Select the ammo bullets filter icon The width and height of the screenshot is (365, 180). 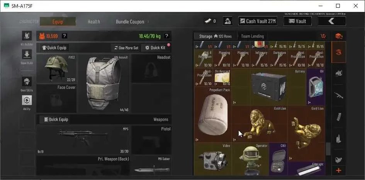[339, 138]
